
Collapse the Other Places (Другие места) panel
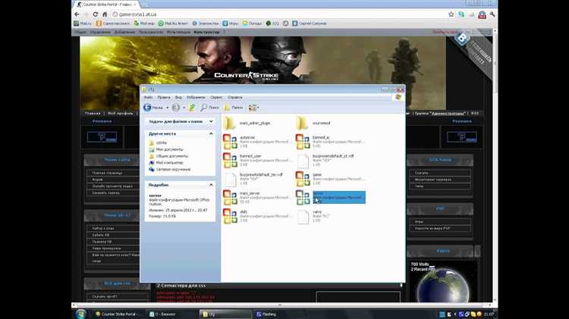[210, 133]
